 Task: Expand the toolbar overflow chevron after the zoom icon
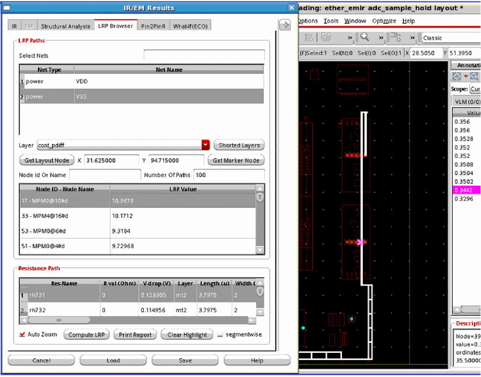coord(381,37)
